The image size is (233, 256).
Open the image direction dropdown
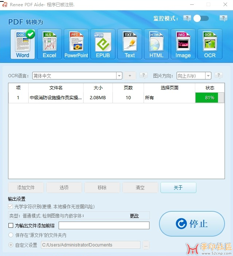(208, 76)
